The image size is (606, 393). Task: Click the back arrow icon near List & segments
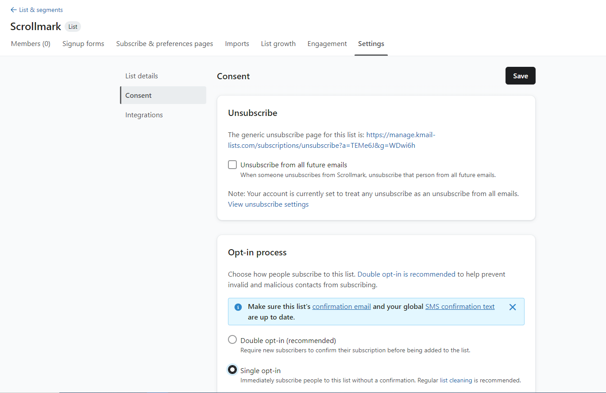tap(13, 10)
